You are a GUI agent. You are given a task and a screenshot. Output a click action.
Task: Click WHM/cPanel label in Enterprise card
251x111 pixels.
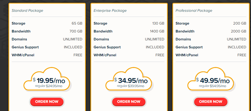[x=105, y=55]
